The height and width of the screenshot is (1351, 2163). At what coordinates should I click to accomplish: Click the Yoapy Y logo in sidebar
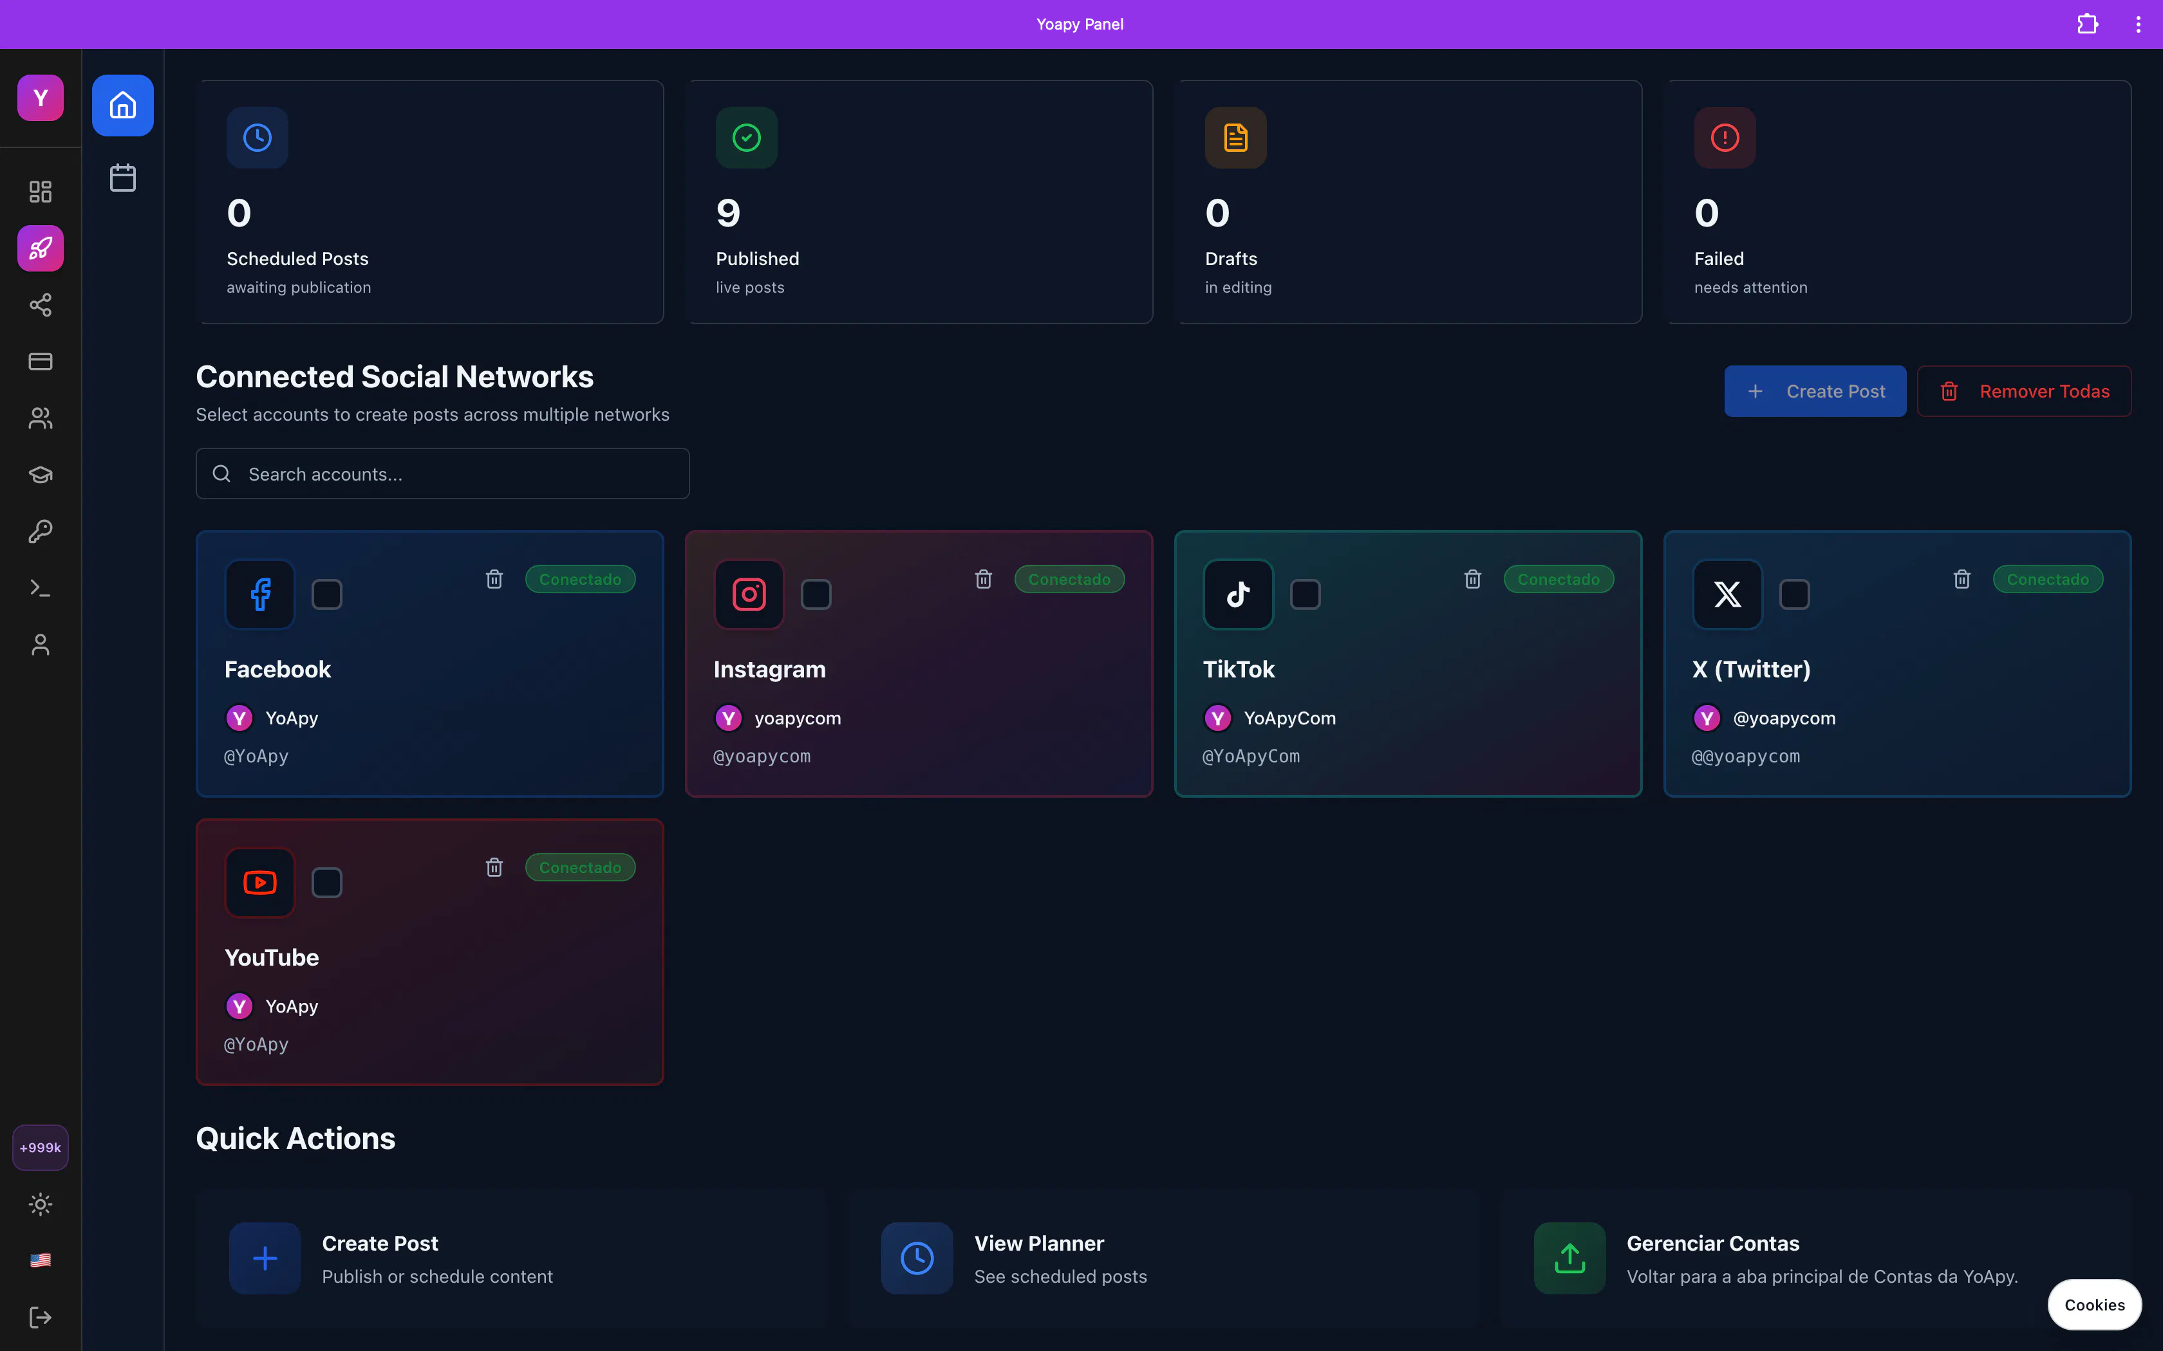40,97
